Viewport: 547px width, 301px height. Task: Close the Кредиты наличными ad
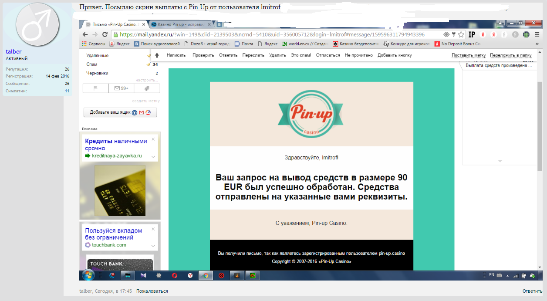coord(153,139)
